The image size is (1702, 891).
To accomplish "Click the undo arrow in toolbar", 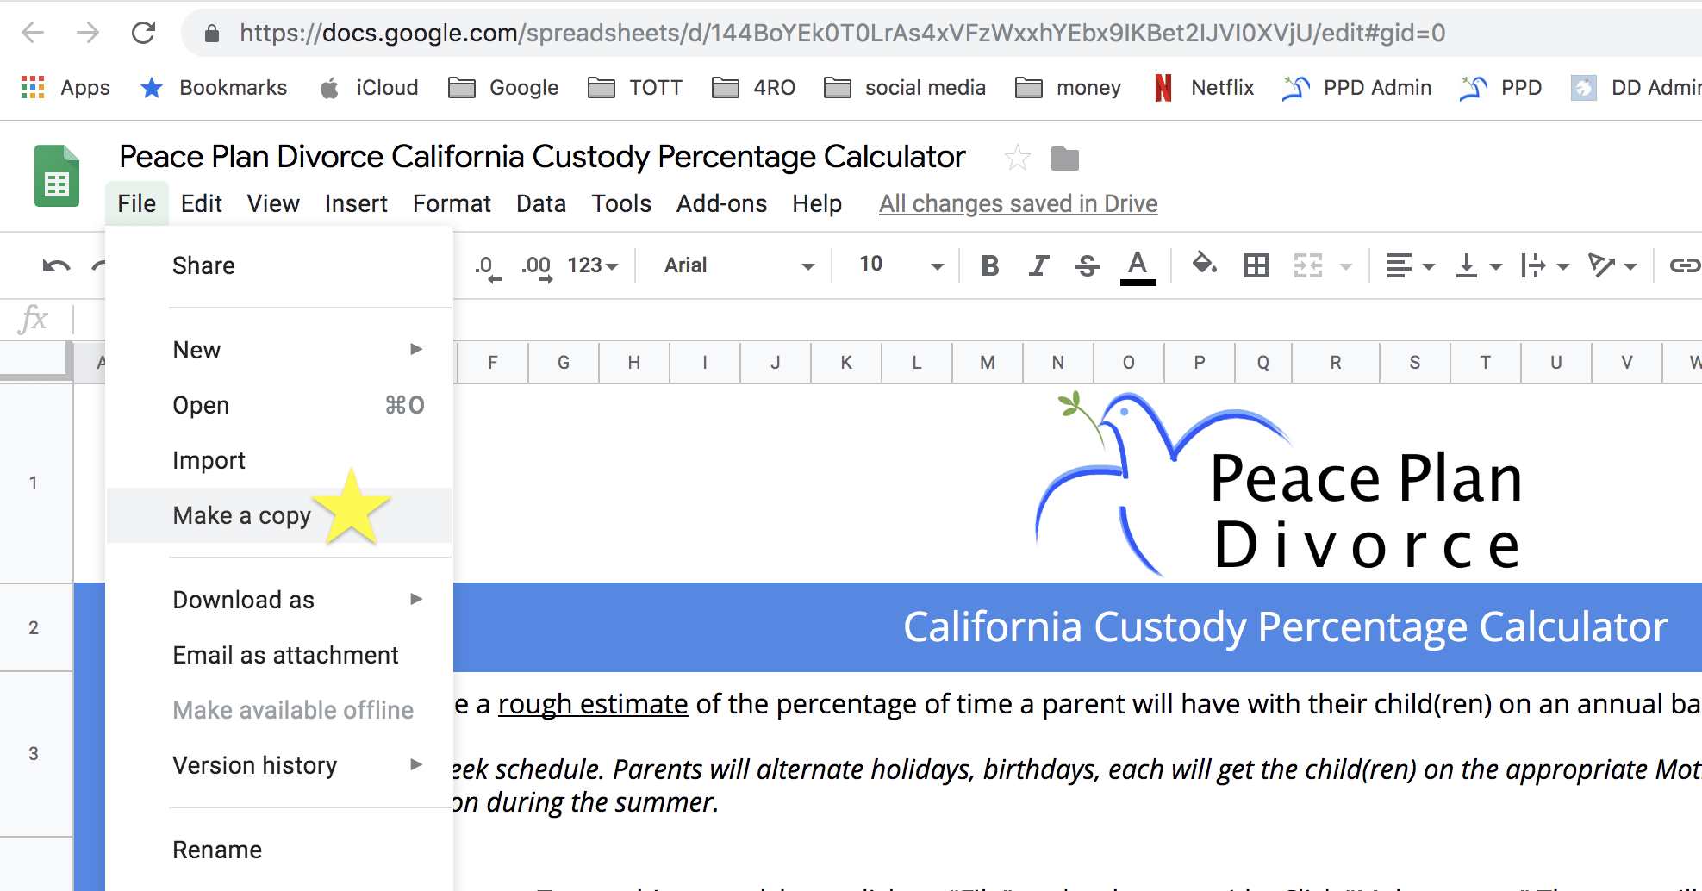I will click(x=57, y=265).
